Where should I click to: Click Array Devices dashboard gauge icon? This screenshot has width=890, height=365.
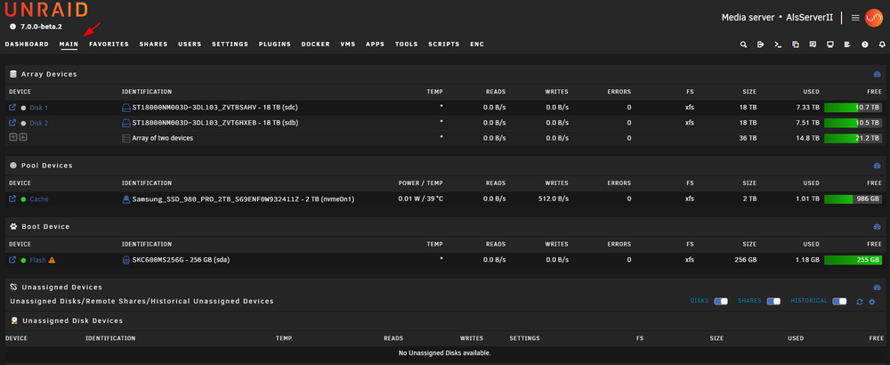[877, 75]
